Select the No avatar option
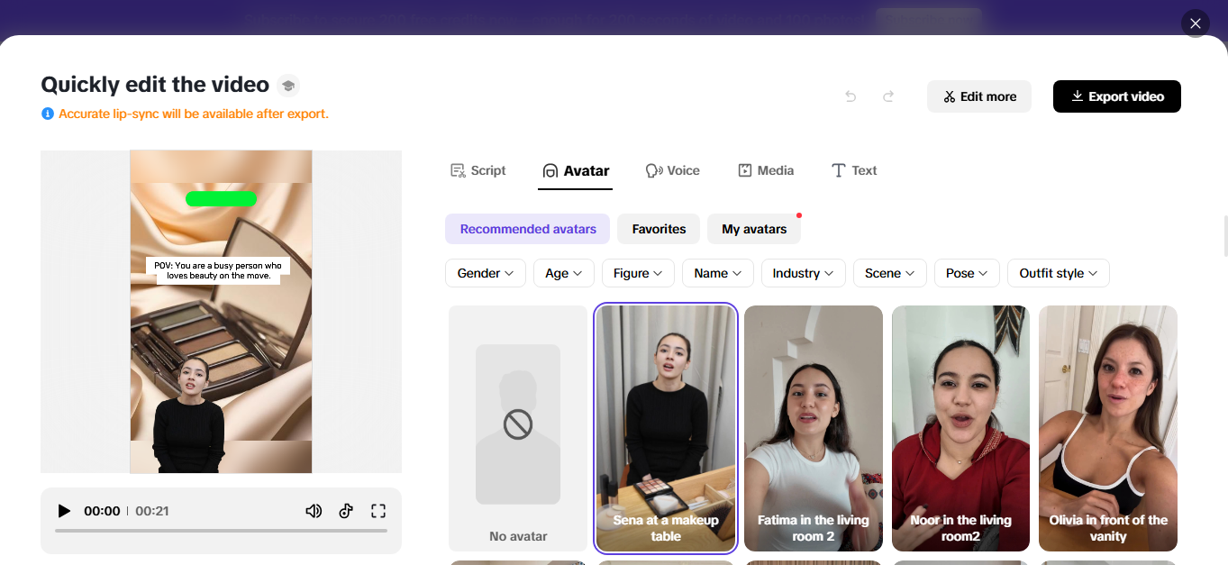The height and width of the screenshot is (574, 1228). tap(517, 428)
